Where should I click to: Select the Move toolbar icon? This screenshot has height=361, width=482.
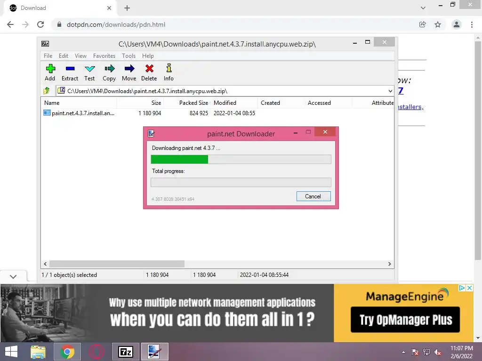[x=129, y=72]
